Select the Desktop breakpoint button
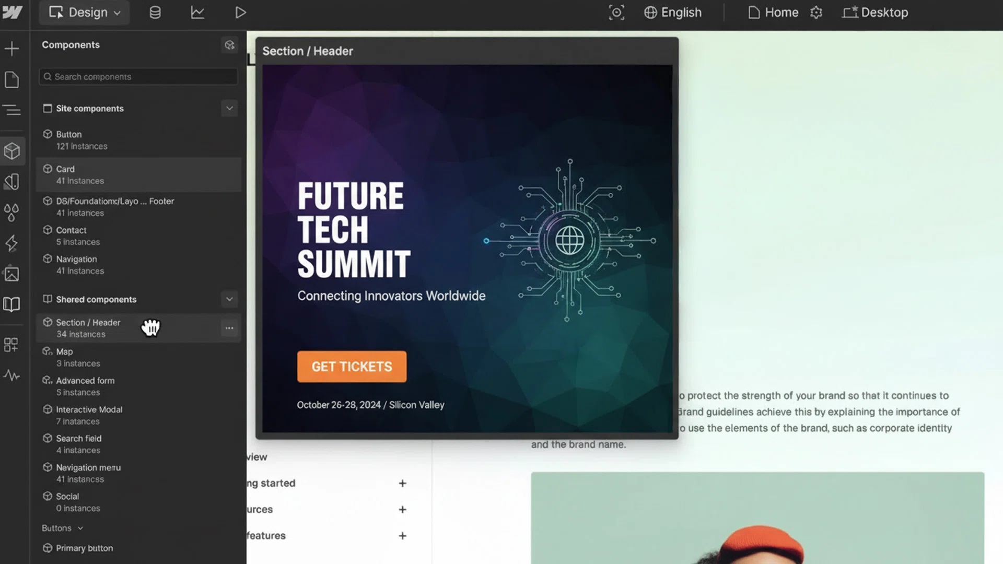1003x564 pixels. (875, 13)
